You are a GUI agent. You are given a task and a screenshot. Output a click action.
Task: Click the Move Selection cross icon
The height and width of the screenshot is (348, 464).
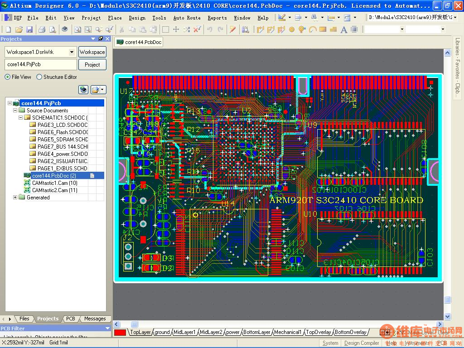pos(176,29)
